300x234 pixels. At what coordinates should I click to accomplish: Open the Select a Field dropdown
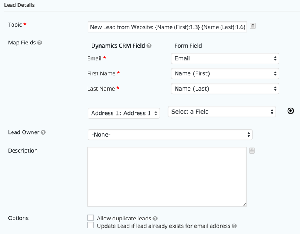coord(222,112)
